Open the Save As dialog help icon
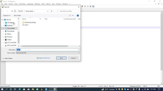The width and height of the screenshot is (163, 91). point(78,15)
